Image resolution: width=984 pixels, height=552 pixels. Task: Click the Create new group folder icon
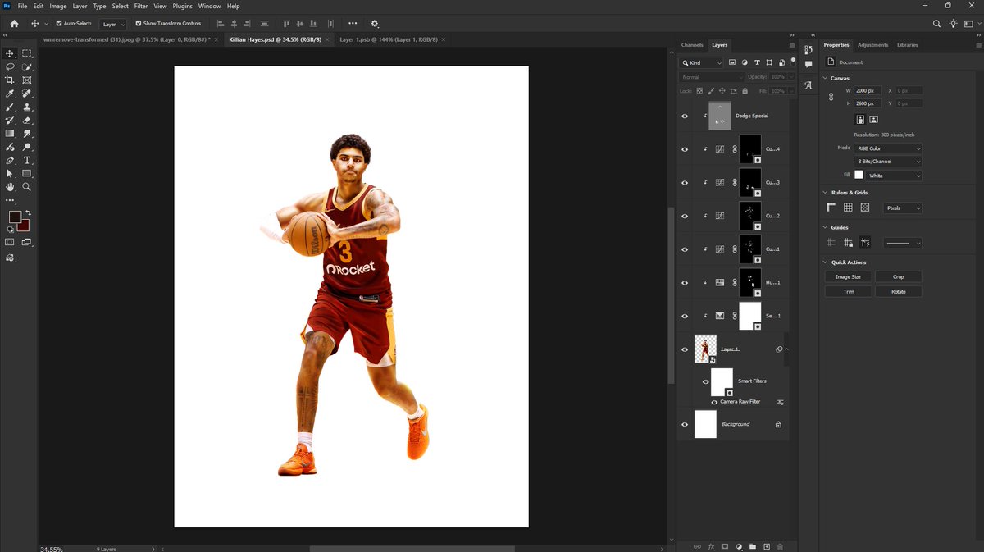pos(752,546)
